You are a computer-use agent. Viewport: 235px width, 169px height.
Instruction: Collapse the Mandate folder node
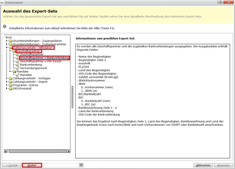point(10,71)
